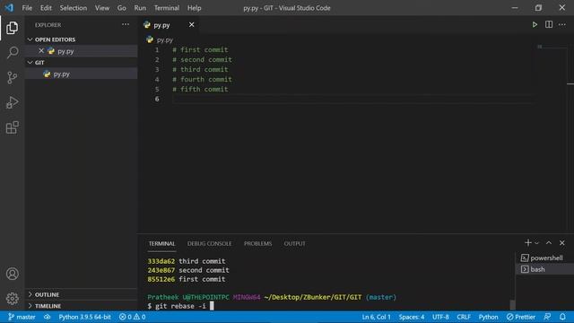The height and width of the screenshot is (323, 574).
Task: Click the master branch status bar item
Action: pyautogui.click(x=22, y=317)
